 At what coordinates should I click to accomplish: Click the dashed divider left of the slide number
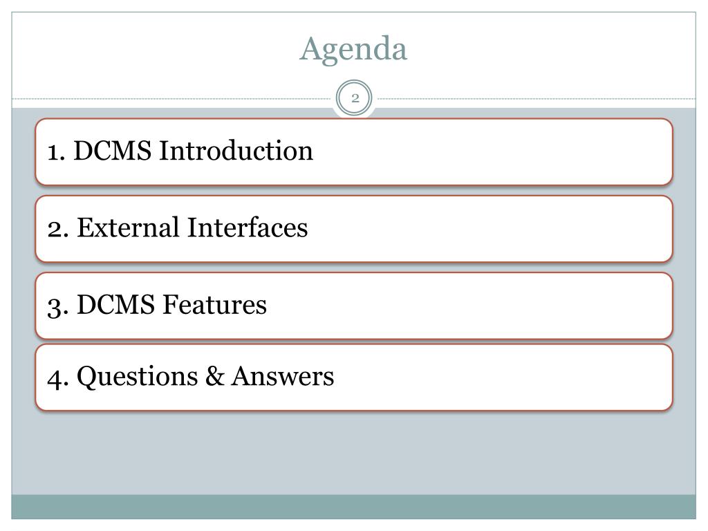173,98
